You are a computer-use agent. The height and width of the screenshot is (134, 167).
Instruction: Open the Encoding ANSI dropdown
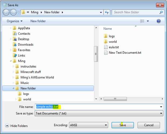pyautogui.click(x=89, y=125)
